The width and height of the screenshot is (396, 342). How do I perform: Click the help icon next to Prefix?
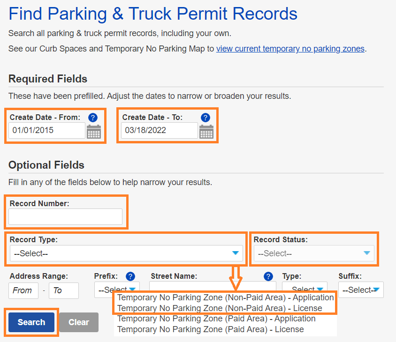(130, 276)
